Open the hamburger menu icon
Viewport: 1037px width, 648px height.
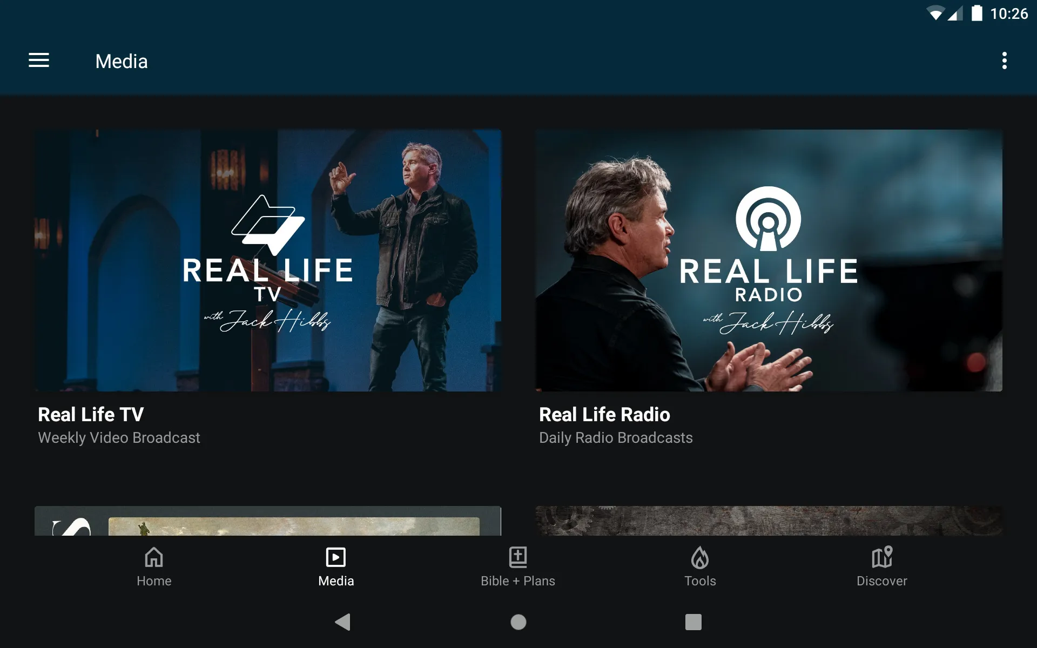coord(38,60)
